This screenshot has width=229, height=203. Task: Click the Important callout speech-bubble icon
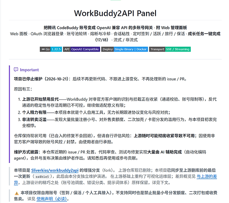(x=16, y=69)
